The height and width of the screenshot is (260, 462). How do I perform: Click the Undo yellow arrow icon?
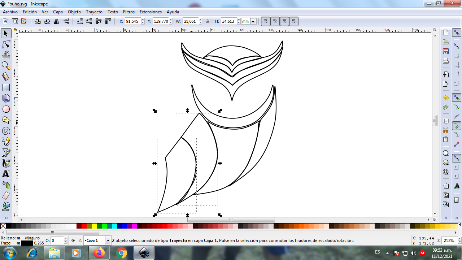pos(446,98)
